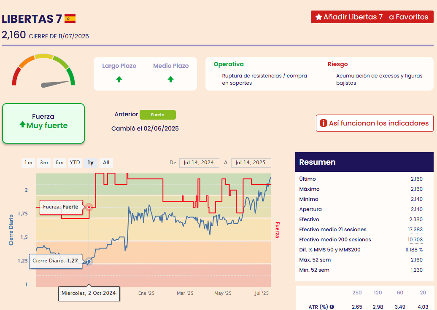Click the 60 column header in ATR table
The width and height of the screenshot is (437, 310).
coord(400,292)
